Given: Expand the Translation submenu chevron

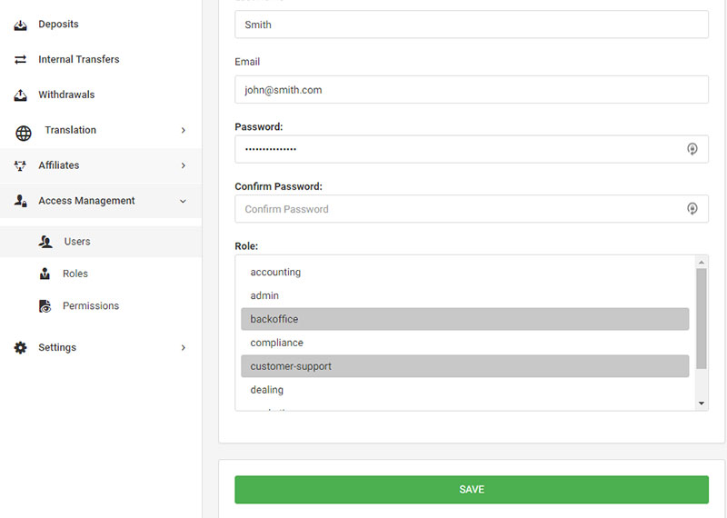Looking at the screenshot, I should [x=183, y=131].
